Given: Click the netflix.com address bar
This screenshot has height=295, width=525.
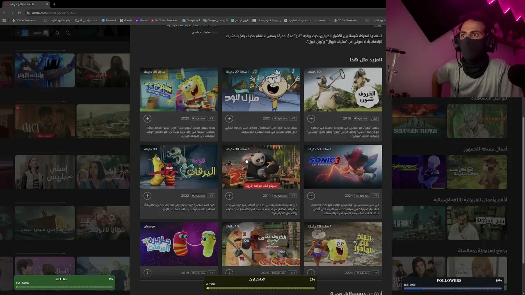Looking at the screenshot, I should (x=205, y=13).
